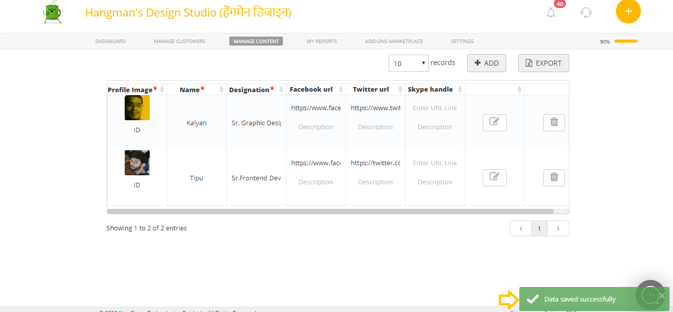This screenshot has width=673, height=312.
Task: Click the 90% progress bar
Action: [x=626, y=41]
